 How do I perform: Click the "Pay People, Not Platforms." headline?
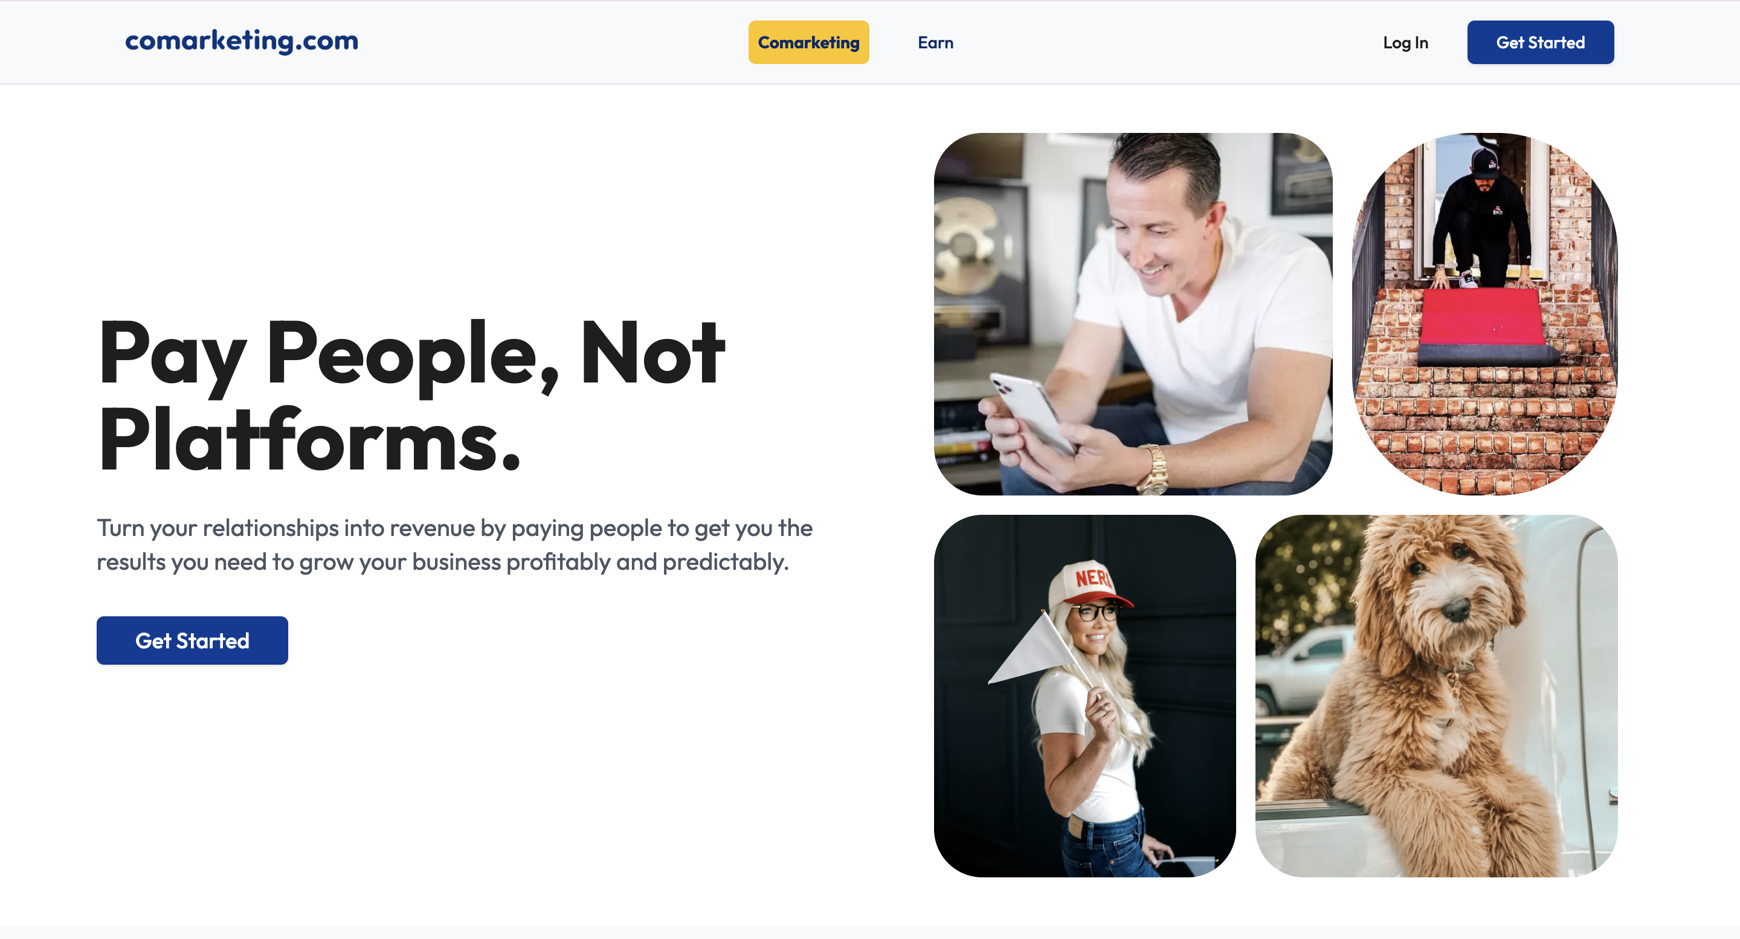click(411, 395)
